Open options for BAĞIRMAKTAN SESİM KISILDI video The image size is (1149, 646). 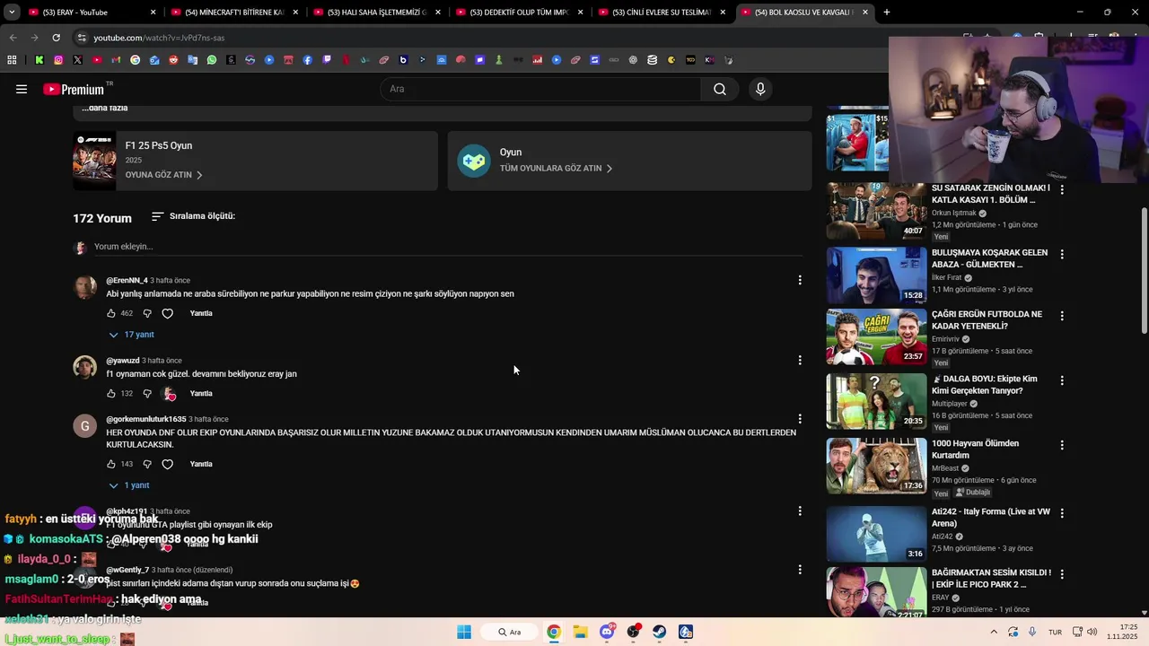(x=1062, y=574)
